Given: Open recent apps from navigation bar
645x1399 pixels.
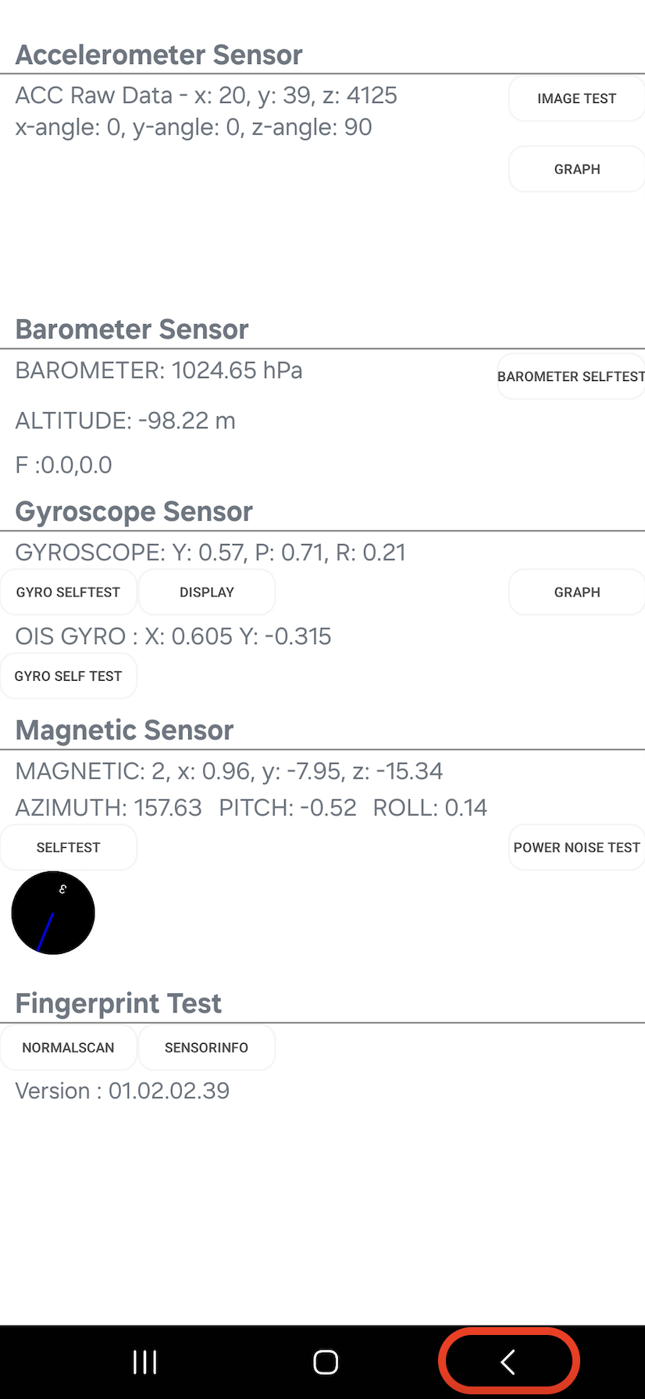Looking at the screenshot, I should click(145, 1362).
